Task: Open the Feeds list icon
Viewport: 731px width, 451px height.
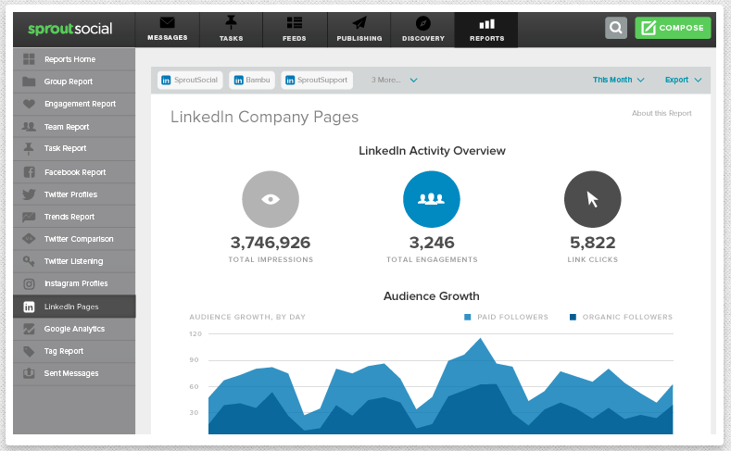Action: pos(295,22)
